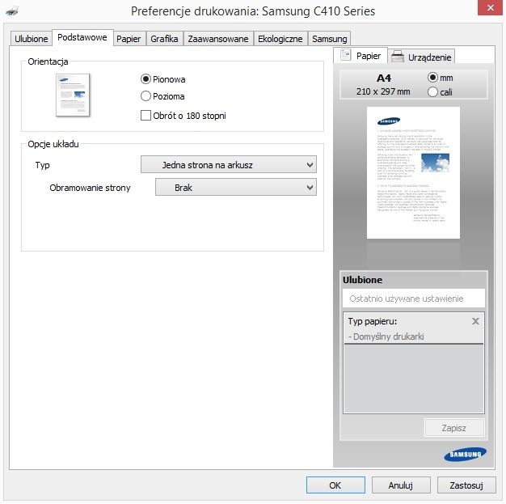This screenshot has height=504, width=506.
Task: Open the Ekologiczne tab
Action: (280, 39)
